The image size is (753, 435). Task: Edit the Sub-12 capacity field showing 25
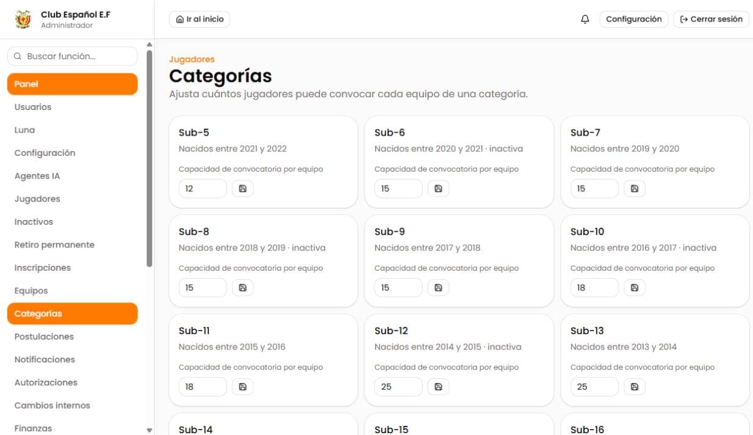(399, 387)
